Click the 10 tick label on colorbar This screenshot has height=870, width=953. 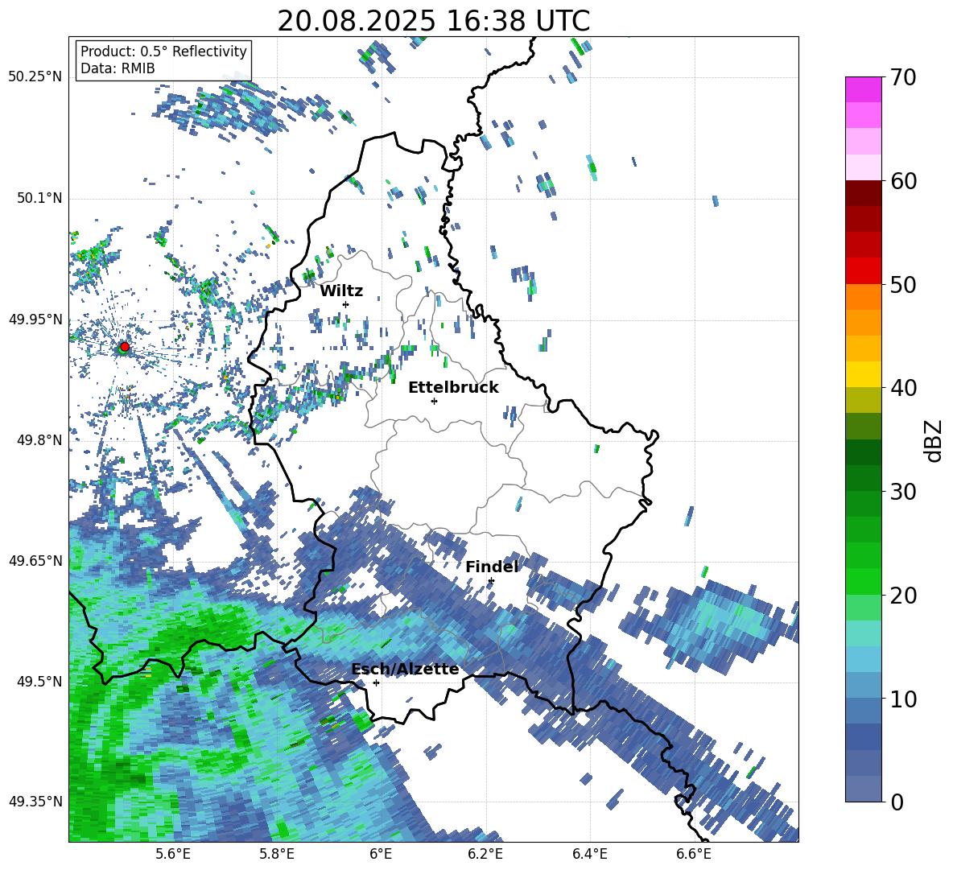903,699
